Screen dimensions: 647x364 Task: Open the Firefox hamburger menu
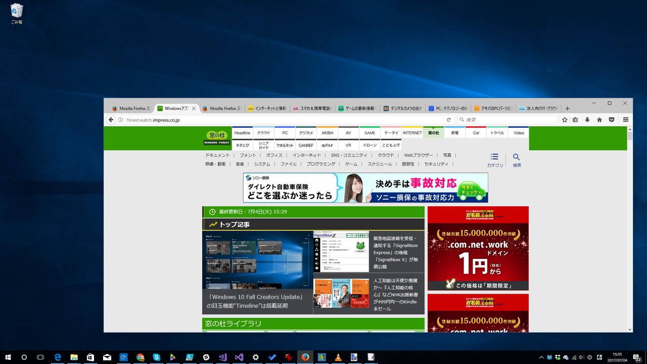point(626,120)
